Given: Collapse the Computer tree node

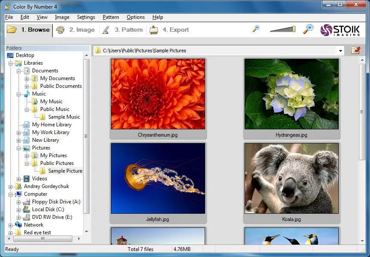Looking at the screenshot, I should (x=10, y=194).
